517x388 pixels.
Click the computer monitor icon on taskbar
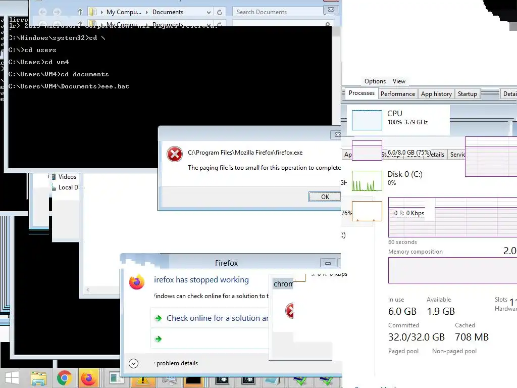point(169,380)
